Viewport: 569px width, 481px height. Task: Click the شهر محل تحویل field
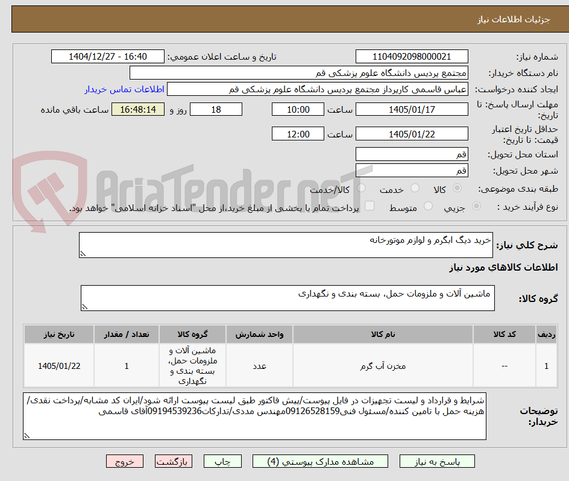click(x=412, y=170)
